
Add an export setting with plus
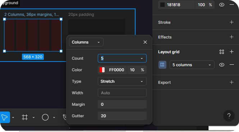click(x=231, y=82)
